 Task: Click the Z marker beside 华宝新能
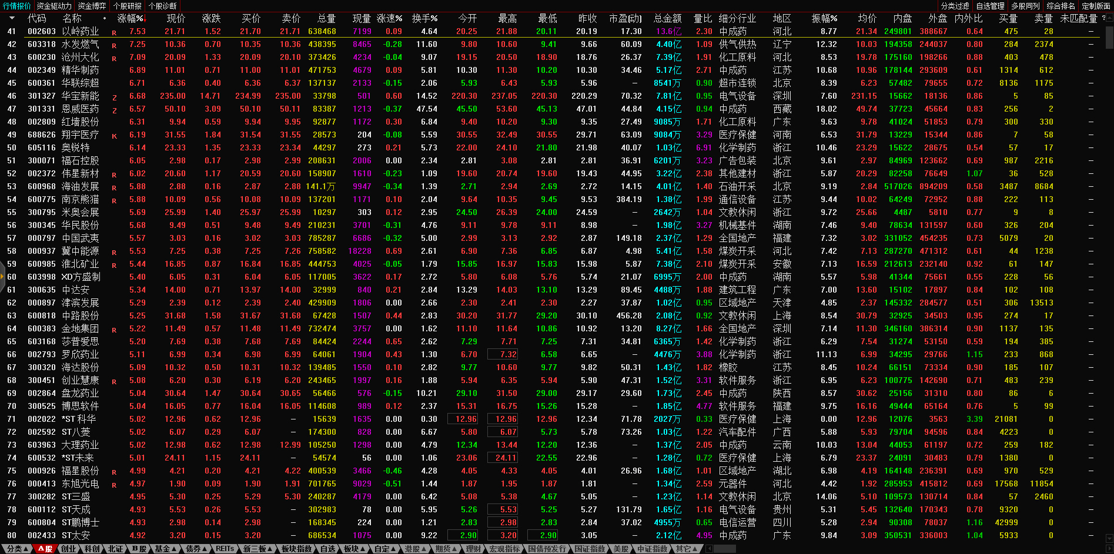click(114, 97)
